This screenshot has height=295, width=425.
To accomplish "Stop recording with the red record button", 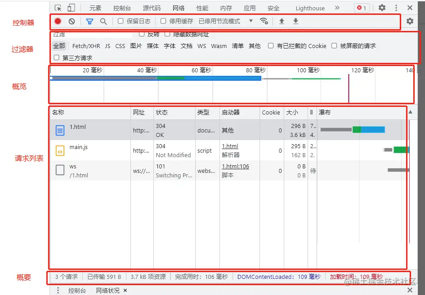I will coord(58,21).
